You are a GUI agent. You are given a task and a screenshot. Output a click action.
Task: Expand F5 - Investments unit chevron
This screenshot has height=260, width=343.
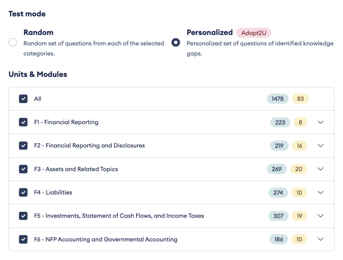(x=321, y=216)
